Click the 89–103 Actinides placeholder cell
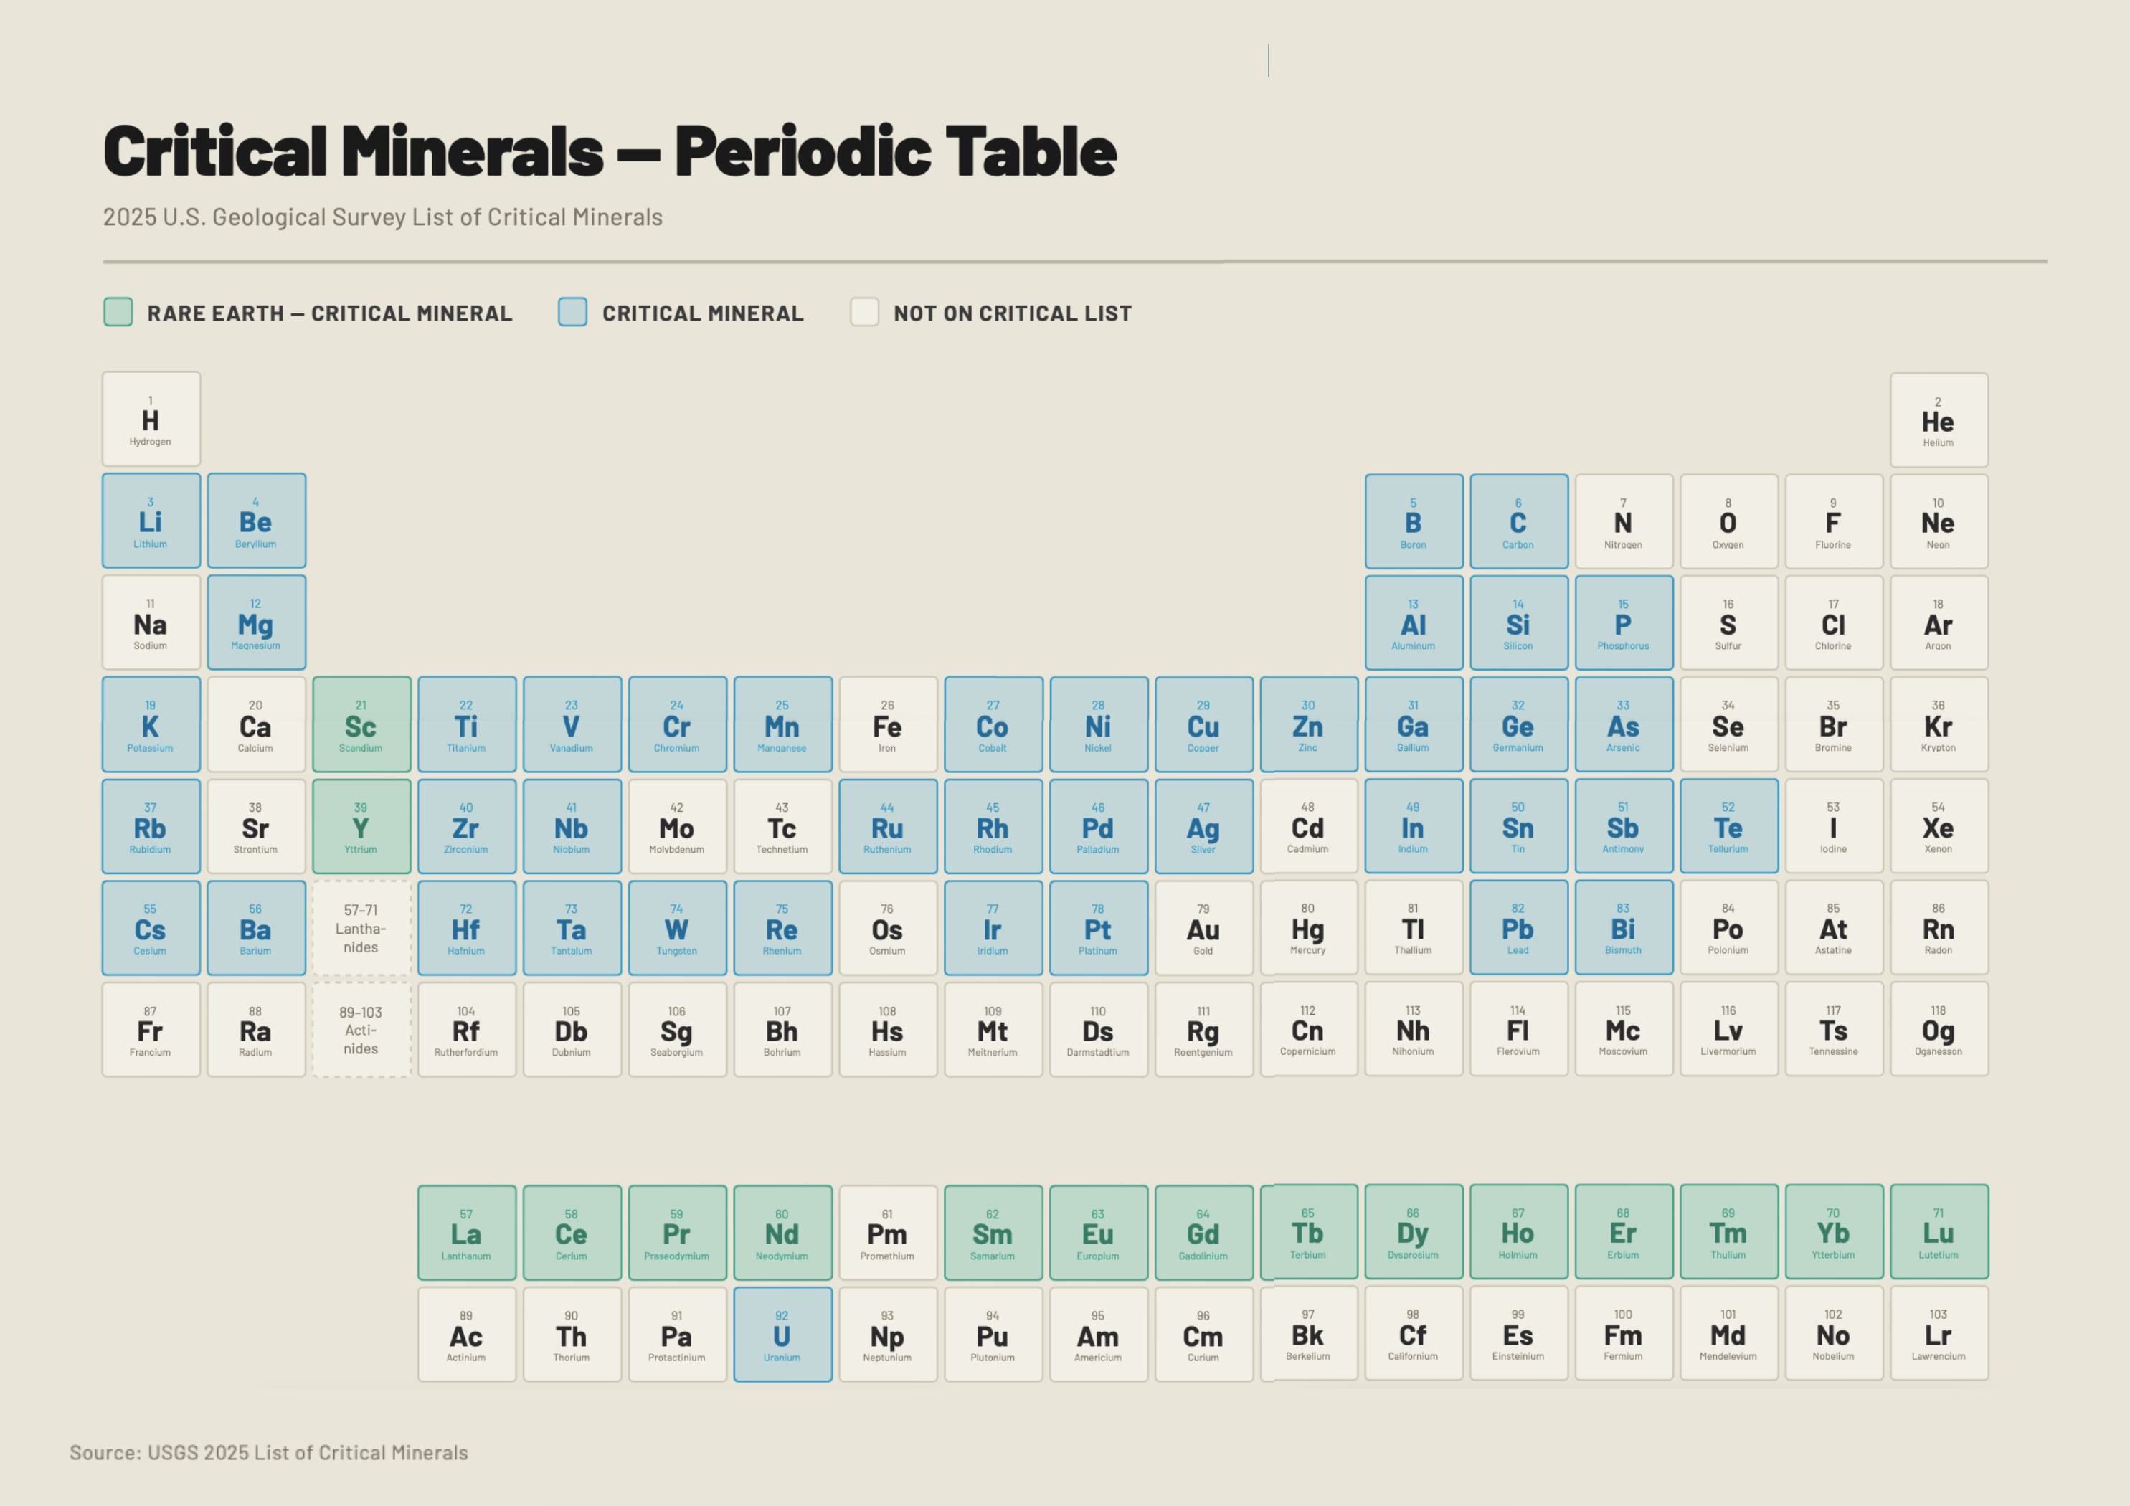Viewport: 2130px width, 1506px height. [x=361, y=1030]
